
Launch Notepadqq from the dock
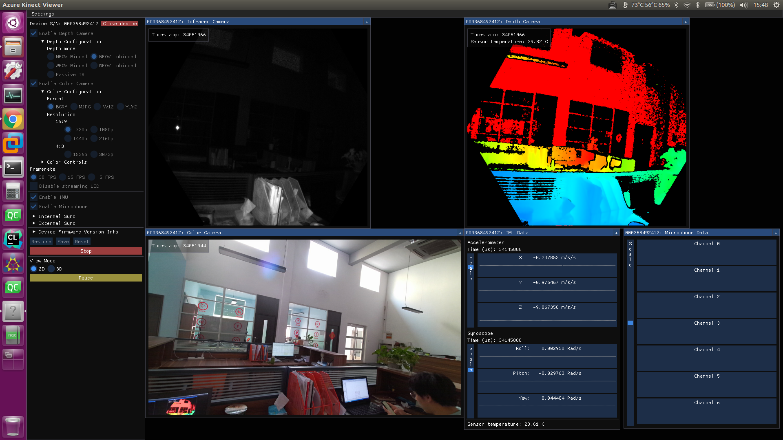pyautogui.click(x=13, y=335)
